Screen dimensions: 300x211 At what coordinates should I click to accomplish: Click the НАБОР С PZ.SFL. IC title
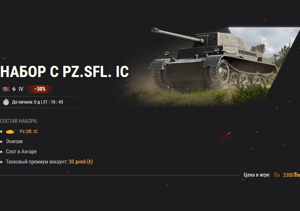tap(65, 71)
